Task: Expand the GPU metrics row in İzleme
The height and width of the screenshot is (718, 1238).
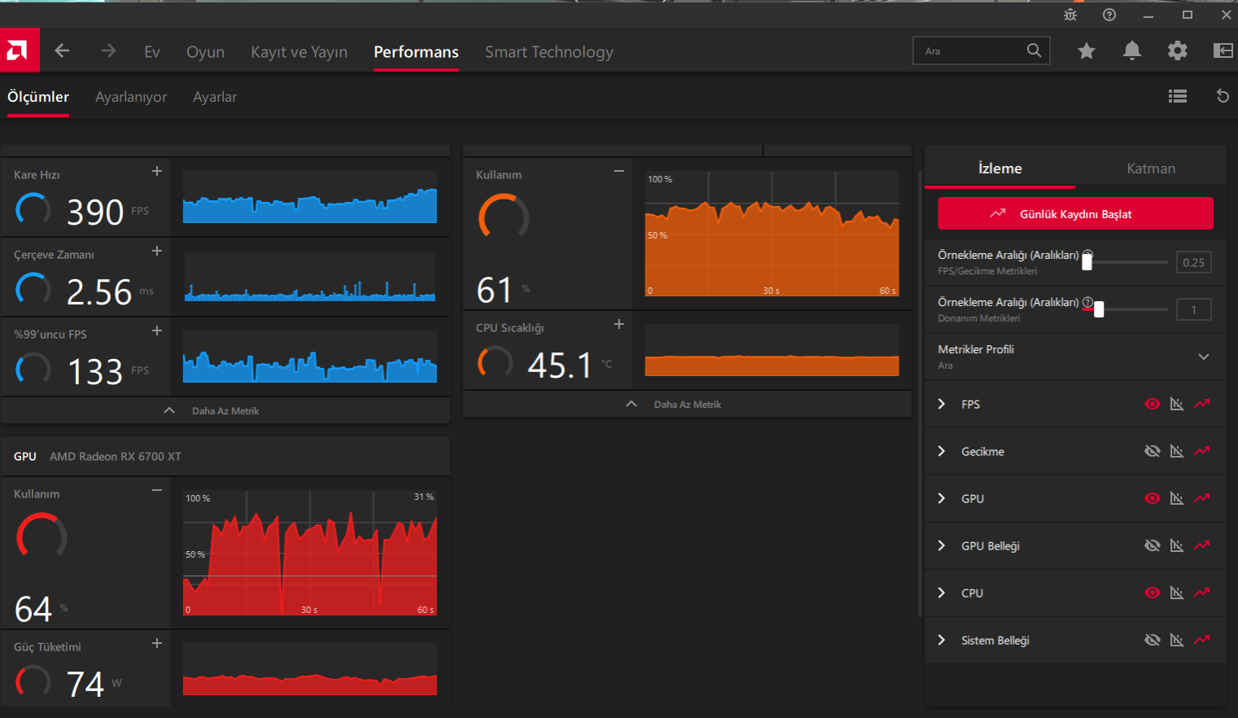Action: [942, 498]
